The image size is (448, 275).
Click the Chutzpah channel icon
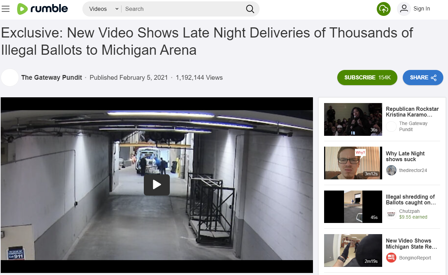coord(391,214)
